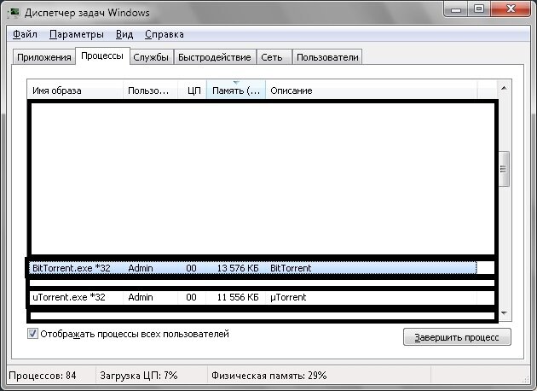Select the Процессы tab
The width and height of the screenshot is (537, 391).
coord(102,55)
